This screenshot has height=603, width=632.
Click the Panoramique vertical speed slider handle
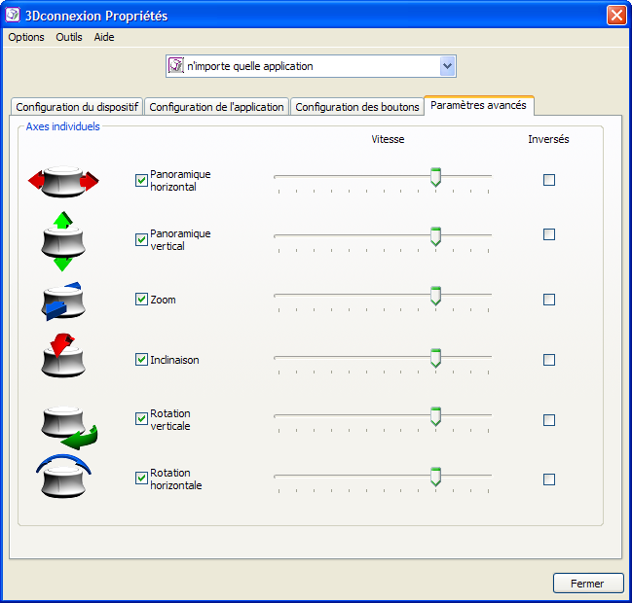pos(435,235)
